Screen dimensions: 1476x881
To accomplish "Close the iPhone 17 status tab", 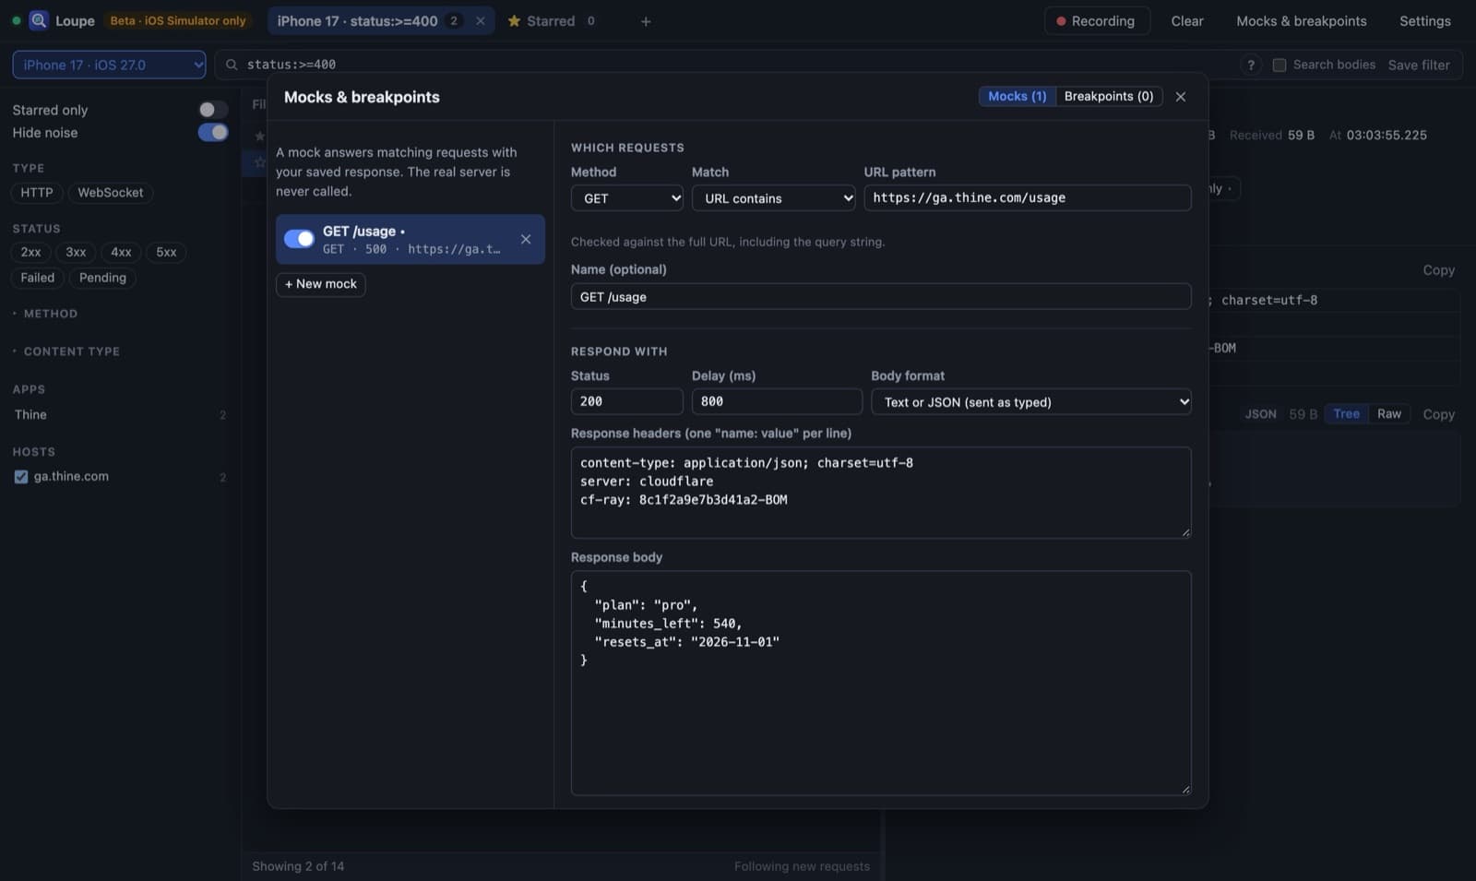I will pyautogui.click(x=480, y=20).
